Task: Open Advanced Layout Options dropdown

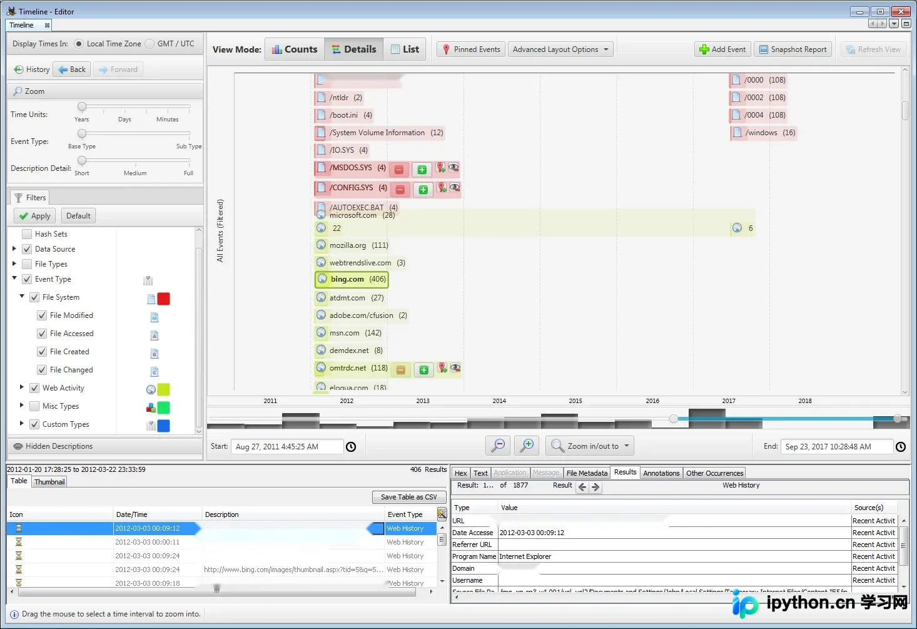Action: (560, 49)
